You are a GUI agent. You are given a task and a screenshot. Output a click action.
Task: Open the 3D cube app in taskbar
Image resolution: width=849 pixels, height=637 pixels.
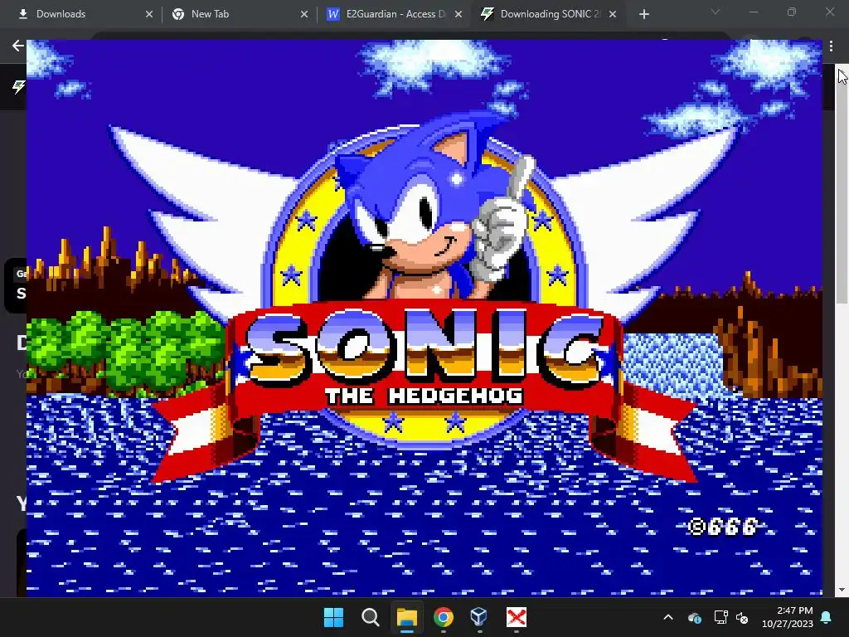point(479,617)
